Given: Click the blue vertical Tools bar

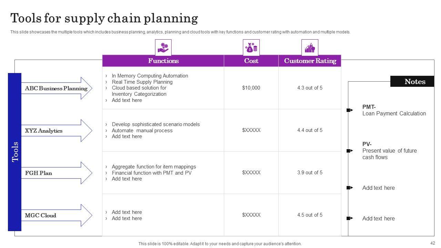Looking at the screenshot, I should click(x=15, y=152).
